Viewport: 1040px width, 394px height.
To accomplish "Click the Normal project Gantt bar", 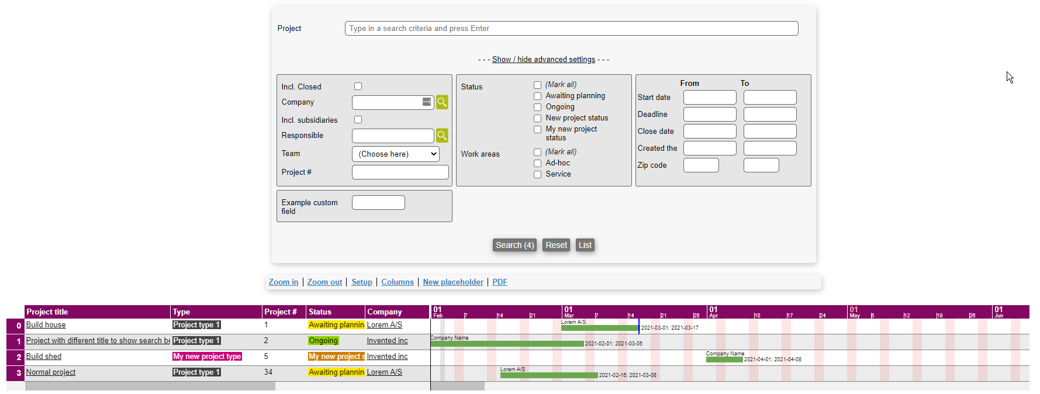I will [548, 375].
